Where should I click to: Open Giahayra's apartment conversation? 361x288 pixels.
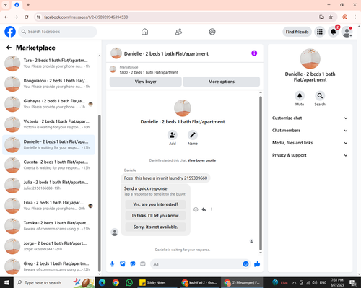tap(48, 104)
